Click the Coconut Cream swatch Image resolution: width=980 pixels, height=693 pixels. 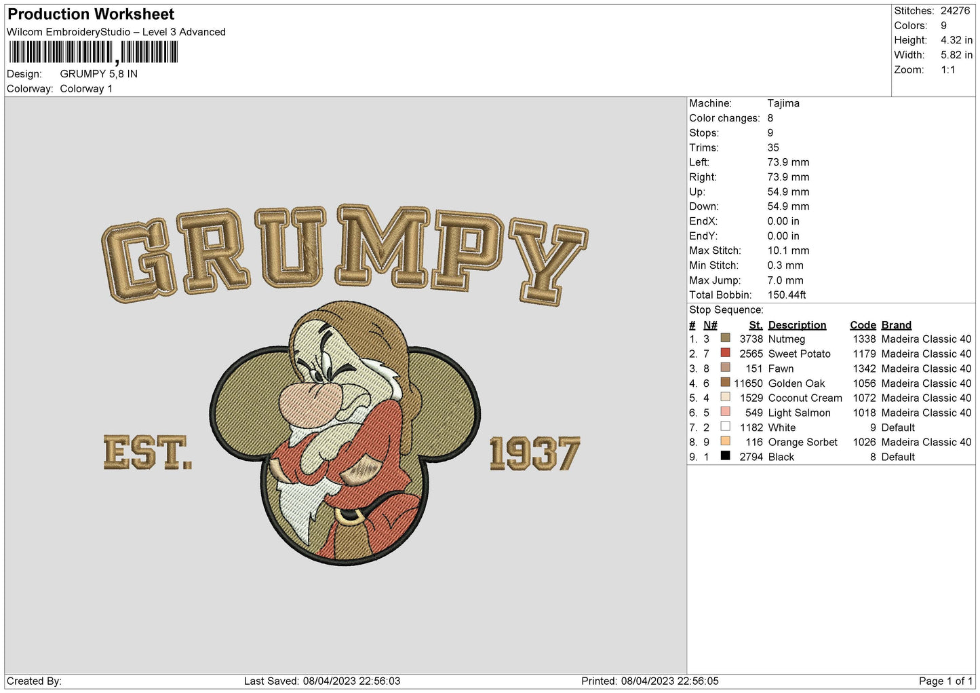pos(725,397)
